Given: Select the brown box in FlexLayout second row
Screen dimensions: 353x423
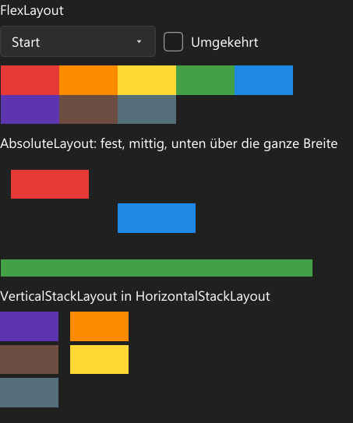Looking at the screenshot, I should (x=89, y=109).
